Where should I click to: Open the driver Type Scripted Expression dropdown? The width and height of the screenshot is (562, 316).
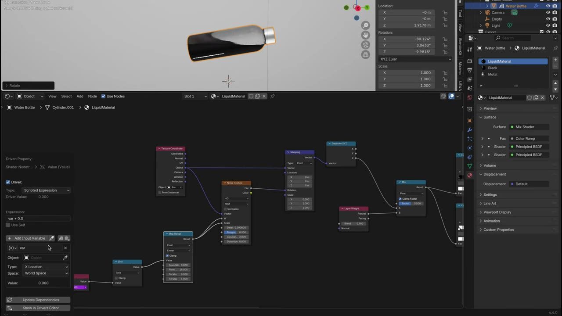(x=46, y=190)
